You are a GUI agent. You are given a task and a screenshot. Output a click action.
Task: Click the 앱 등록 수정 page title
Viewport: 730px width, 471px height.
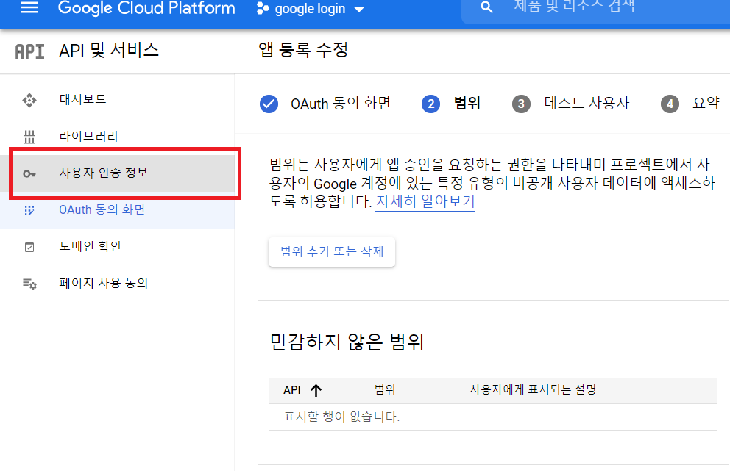303,50
